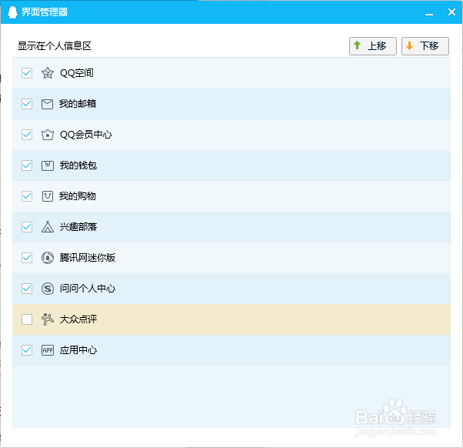Click the 应用中心 APP icon
Viewport: 463px width, 448px height.
(47, 350)
